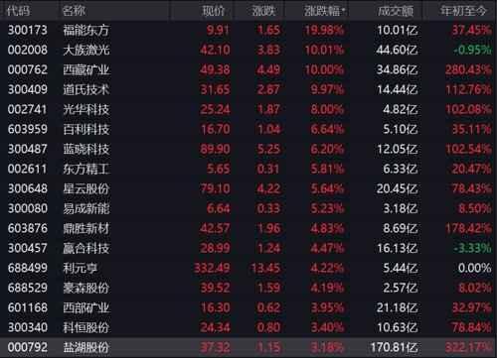
Task: Select the 西藏矿业 row
Action: [248, 69]
